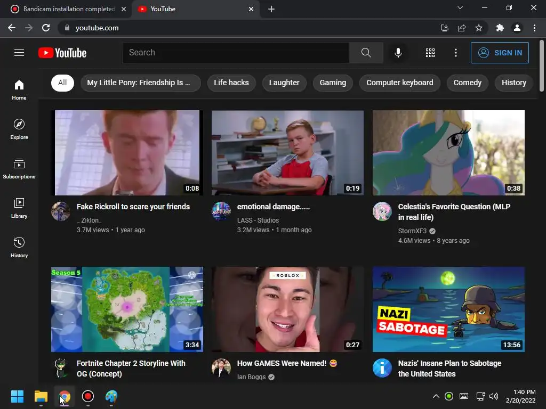Start voice search with microphone icon

(398, 53)
